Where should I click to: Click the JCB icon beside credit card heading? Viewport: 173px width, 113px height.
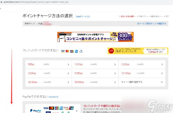click(72, 51)
